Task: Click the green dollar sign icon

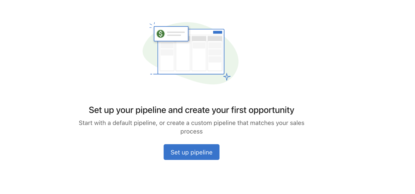Action: click(x=160, y=33)
